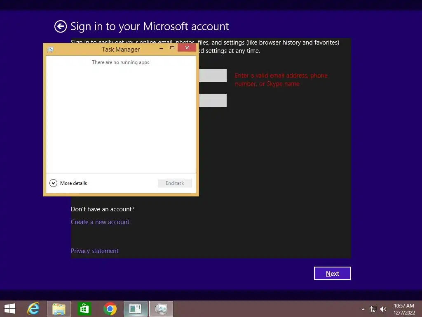422x317 pixels.
Task: Focus the password input field
Action: tap(213, 100)
